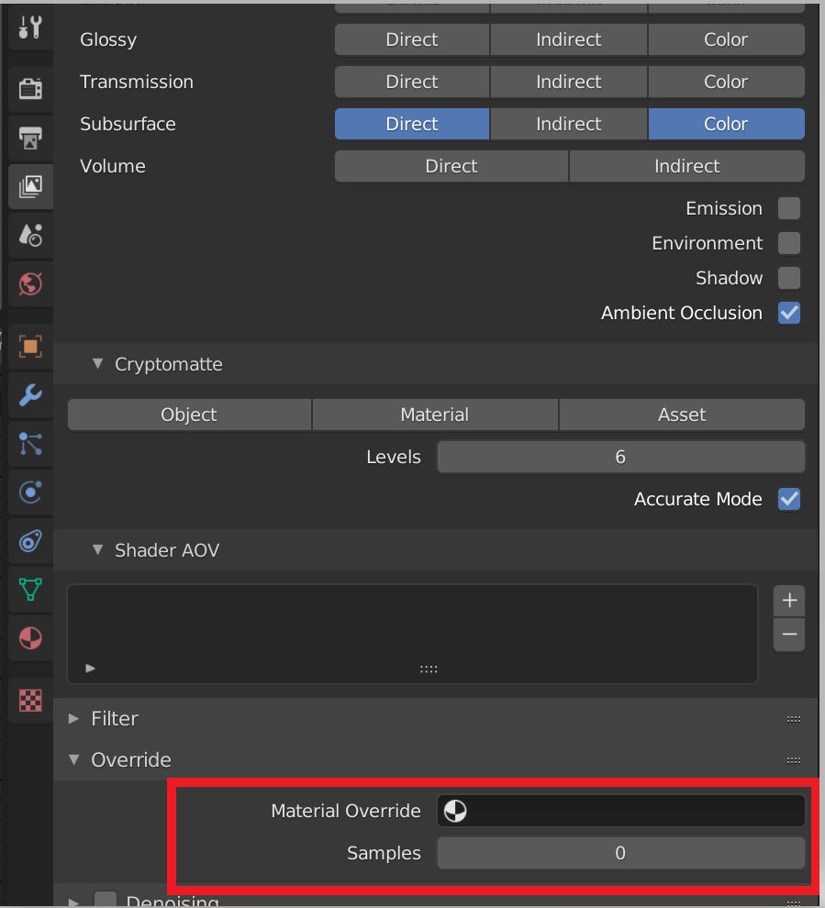
Task: Open the Physics properties tab
Action: click(30, 493)
